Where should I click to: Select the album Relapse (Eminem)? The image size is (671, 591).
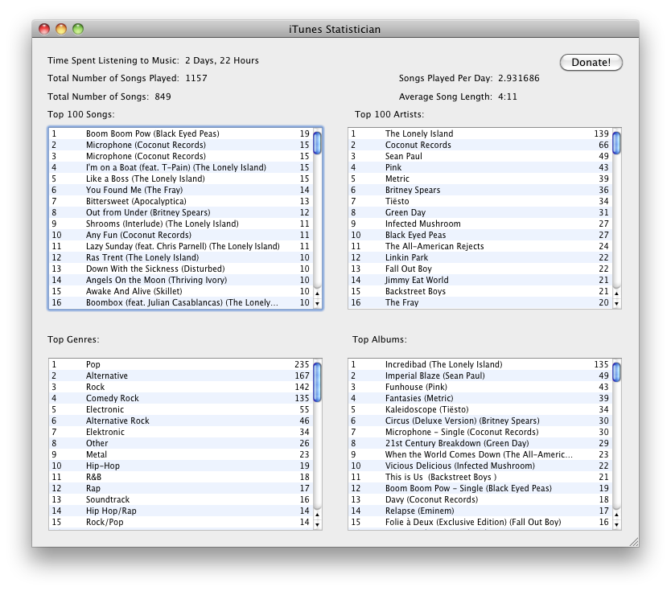pos(480,511)
